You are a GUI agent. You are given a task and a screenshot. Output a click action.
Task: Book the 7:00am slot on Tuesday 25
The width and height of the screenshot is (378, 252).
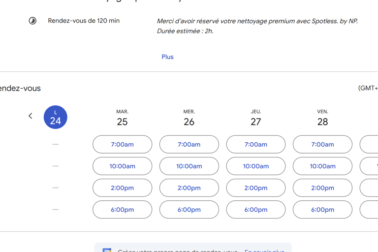tap(122, 144)
